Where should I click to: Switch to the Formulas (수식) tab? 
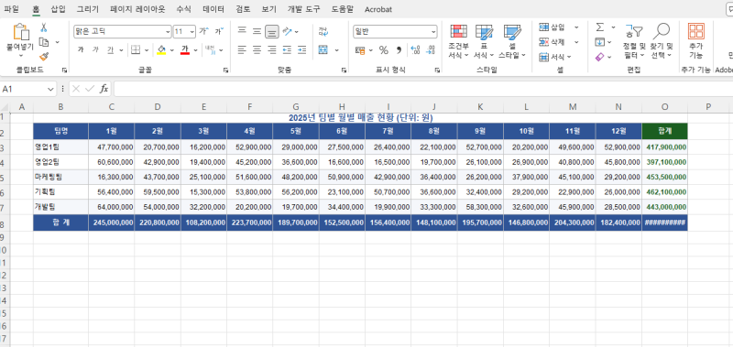pyautogui.click(x=184, y=9)
